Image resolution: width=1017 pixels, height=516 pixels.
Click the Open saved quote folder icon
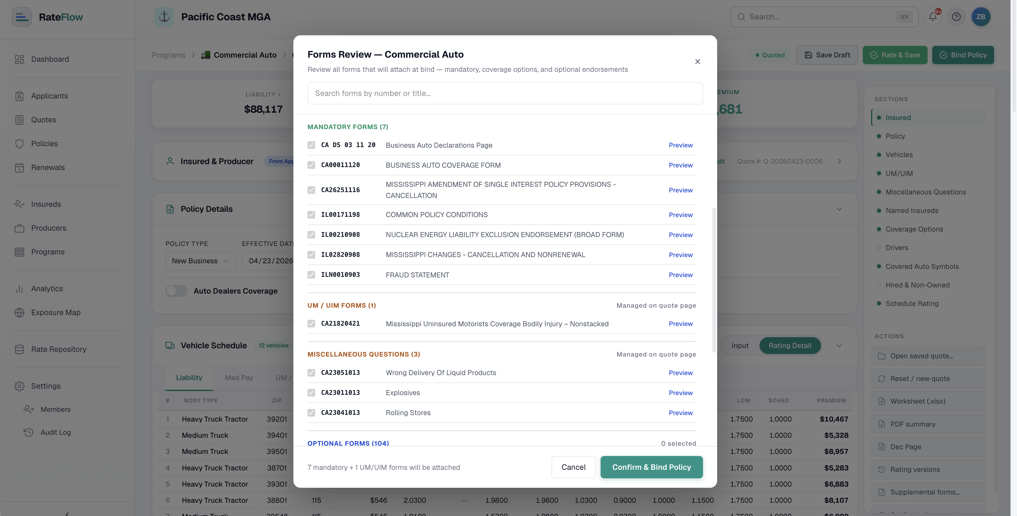coord(882,356)
